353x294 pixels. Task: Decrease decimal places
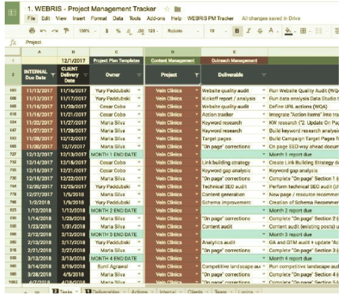[x=129, y=31]
